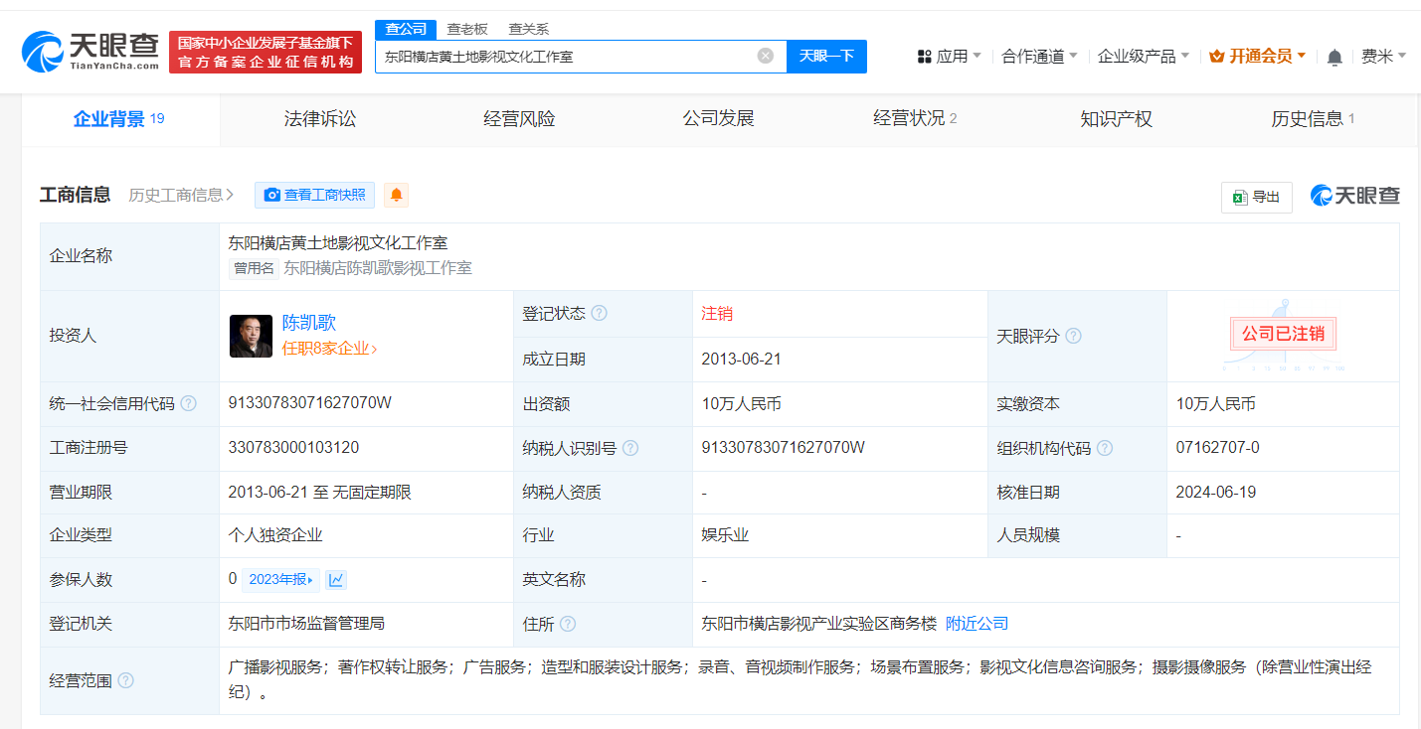
Task: Show help for 经营范围 field
Action: click(125, 680)
